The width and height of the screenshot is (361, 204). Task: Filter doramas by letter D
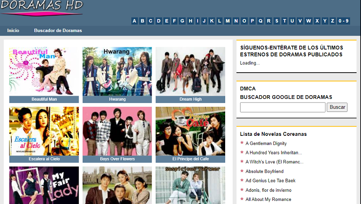click(x=159, y=21)
